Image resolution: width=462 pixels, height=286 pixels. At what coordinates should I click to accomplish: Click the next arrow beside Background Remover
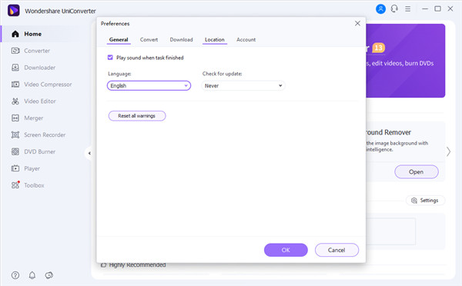[x=448, y=151]
